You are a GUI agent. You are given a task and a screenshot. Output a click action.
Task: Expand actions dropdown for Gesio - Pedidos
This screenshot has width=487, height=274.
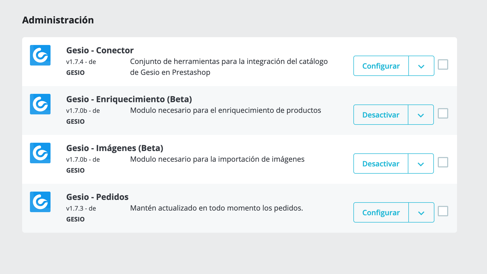point(421,212)
